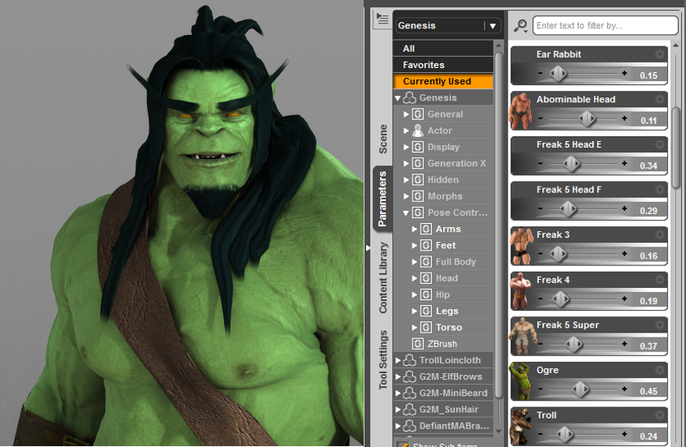Select the Morphs tree item

point(445,196)
